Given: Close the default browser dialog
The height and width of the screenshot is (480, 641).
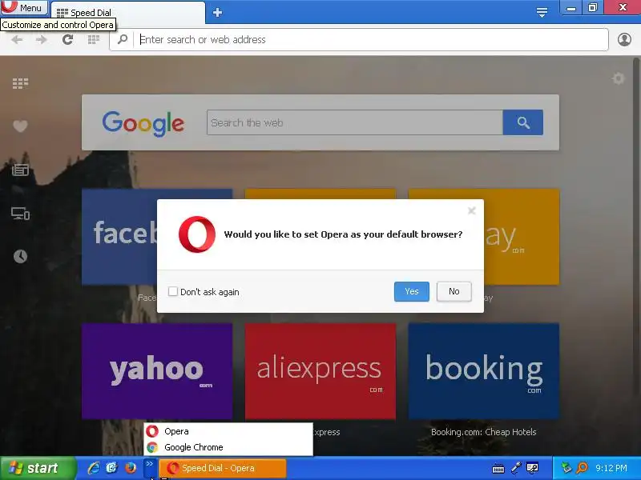Looking at the screenshot, I should [x=471, y=210].
